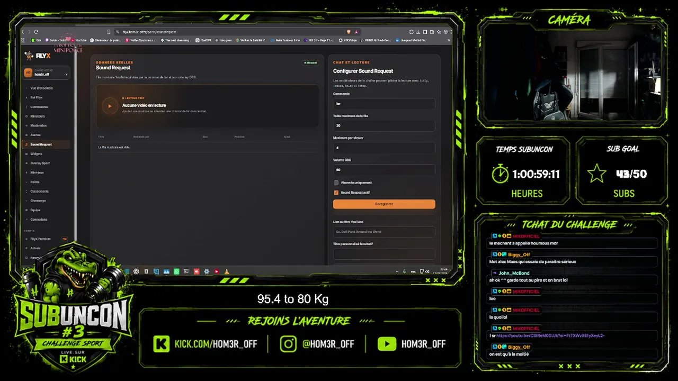This screenshot has width=678, height=381.
Task: Open the Kick bookmark in bookmarks bar
Action: (x=36, y=40)
